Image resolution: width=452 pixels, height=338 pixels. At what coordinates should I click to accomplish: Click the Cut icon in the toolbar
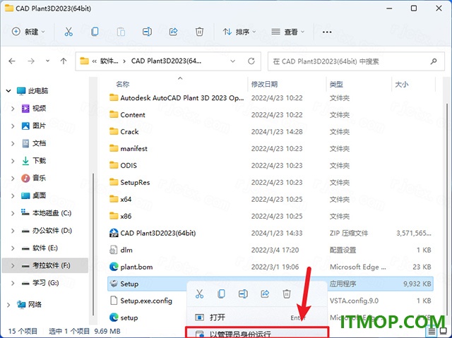(x=69, y=32)
